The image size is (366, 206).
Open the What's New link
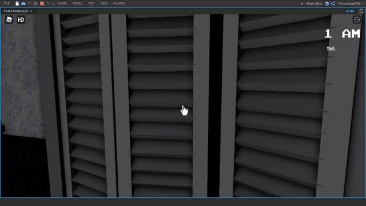coord(314,3)
